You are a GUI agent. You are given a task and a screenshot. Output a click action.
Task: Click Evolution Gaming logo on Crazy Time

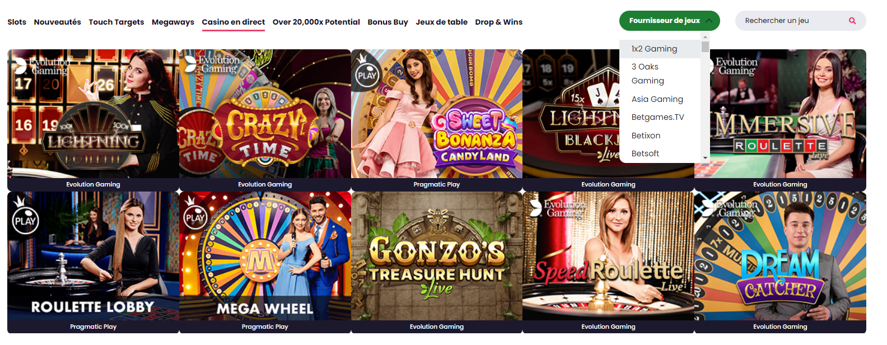(x=212, y=64)
